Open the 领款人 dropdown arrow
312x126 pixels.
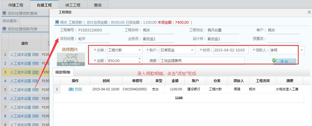302,50
